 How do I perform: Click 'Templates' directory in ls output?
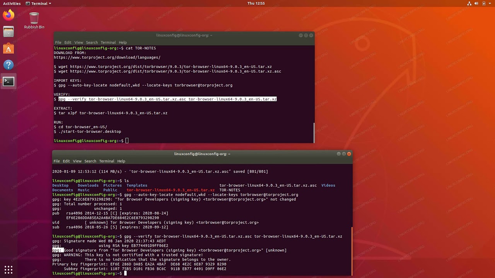[x=137, y=185]
